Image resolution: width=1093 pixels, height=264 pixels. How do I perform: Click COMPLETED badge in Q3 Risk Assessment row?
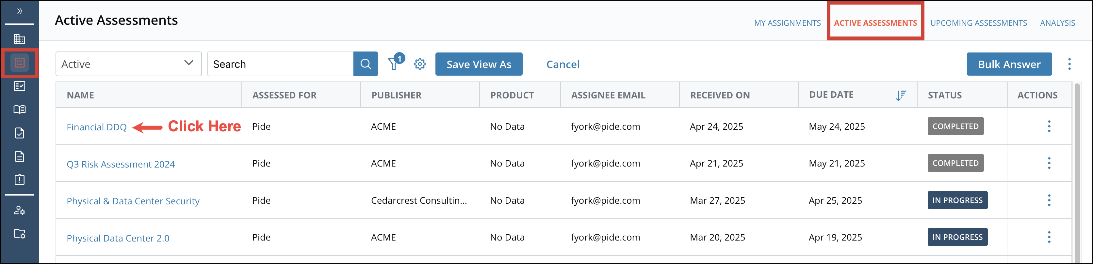(x=955, y=163)
